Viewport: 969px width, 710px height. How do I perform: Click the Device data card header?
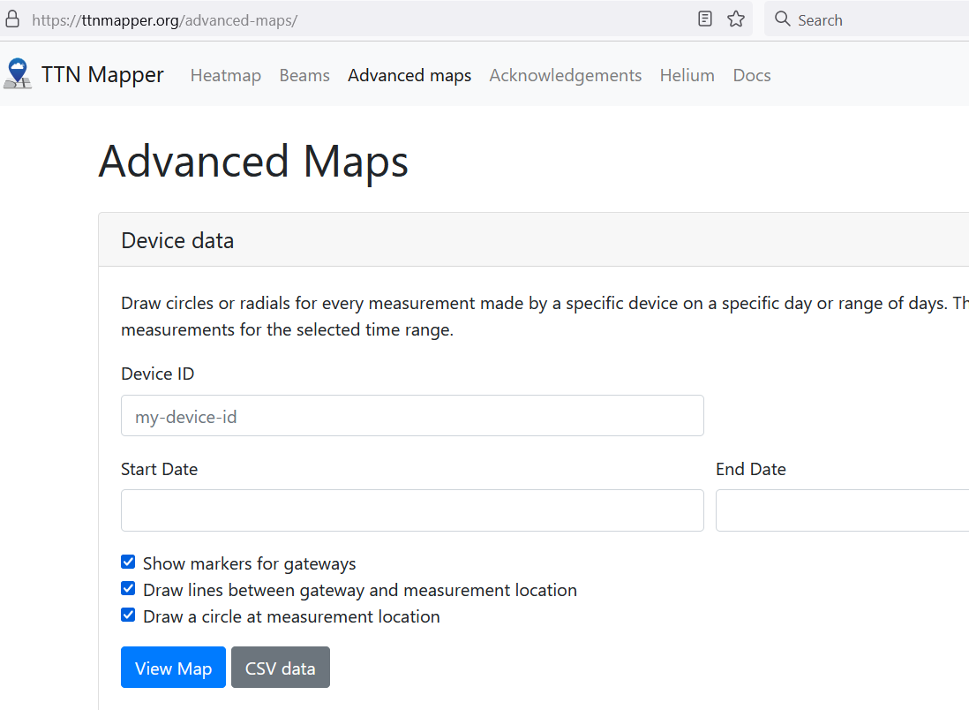(x=534, y=240)
